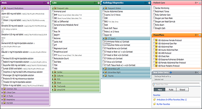202x109 pixels.
Task: Click the ED Abdominal Care Plan icon
Action: coord(156,43)
